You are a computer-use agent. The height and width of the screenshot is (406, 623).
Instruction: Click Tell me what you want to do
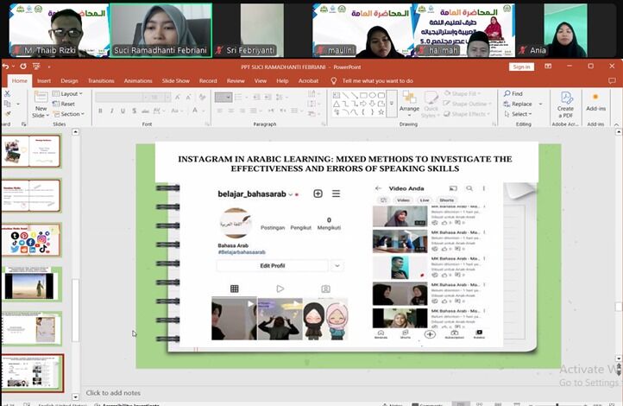click(377, 80)
